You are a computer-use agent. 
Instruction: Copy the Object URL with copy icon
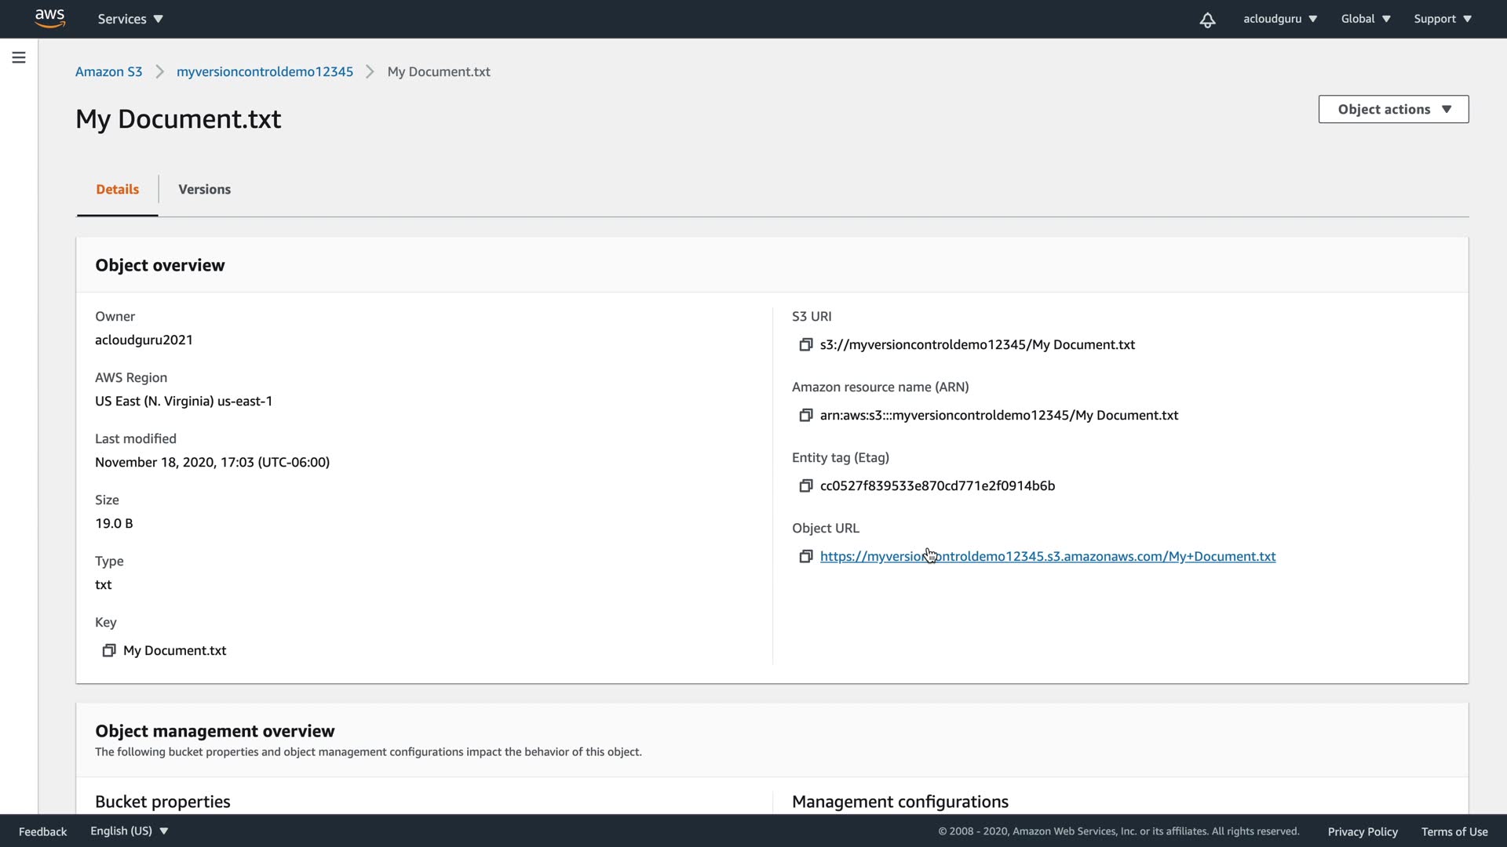click(805, 557)
